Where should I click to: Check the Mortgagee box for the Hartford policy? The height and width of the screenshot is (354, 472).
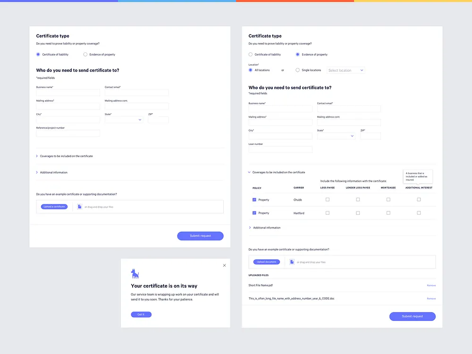pyautogui.click(x=388, y=212)
